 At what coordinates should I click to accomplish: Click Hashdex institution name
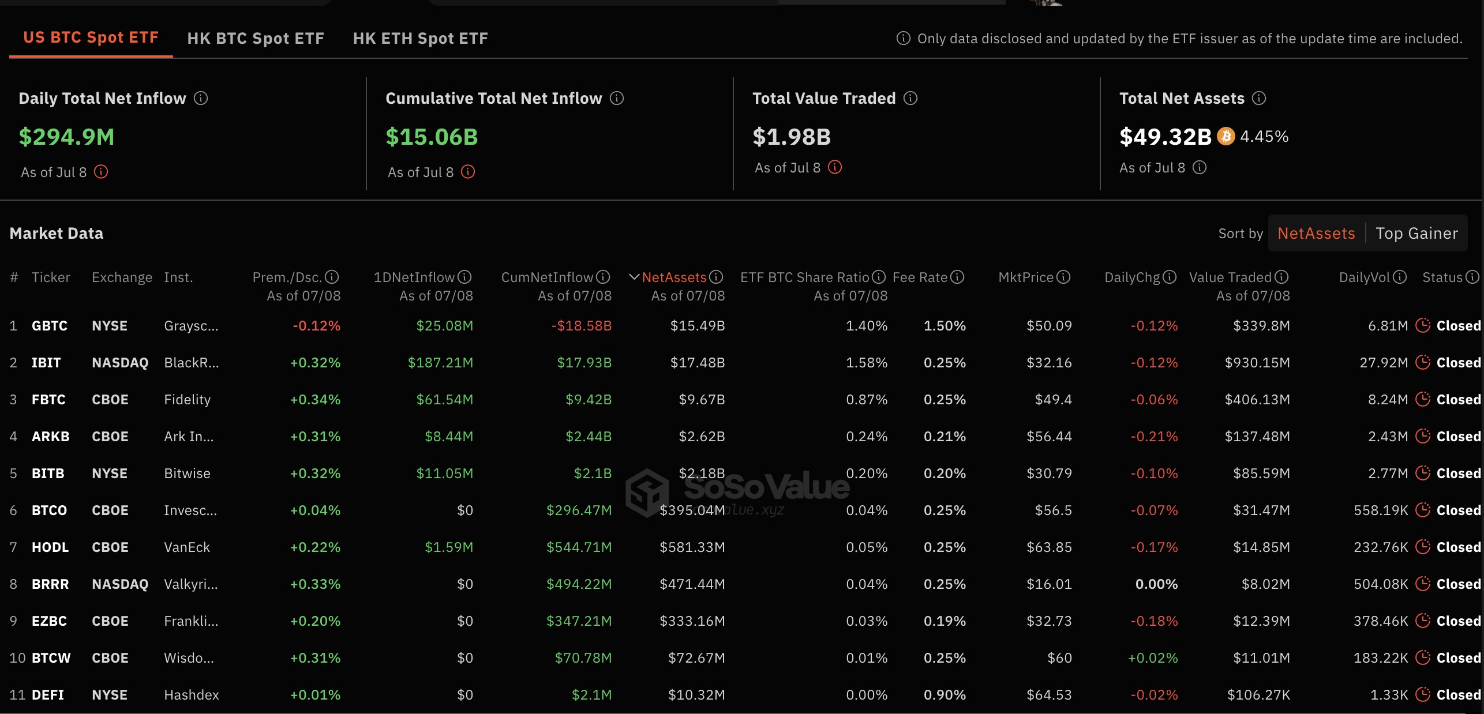coord(192,694)
